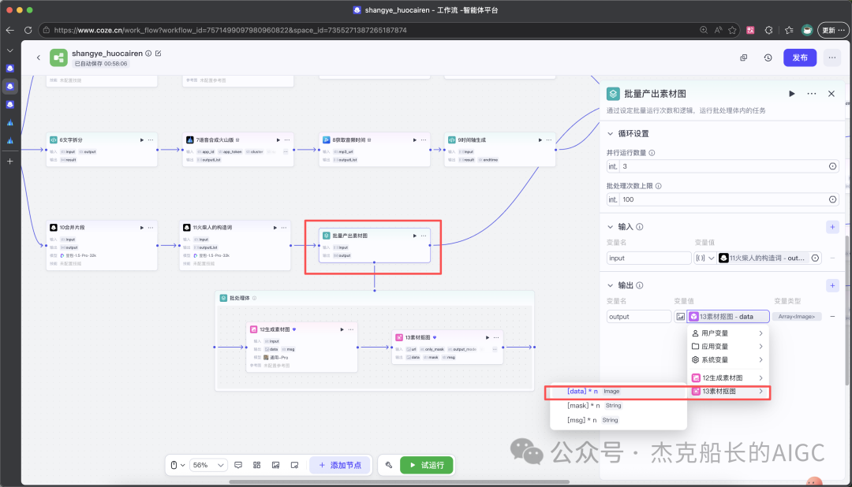
Task: Click the 批处理体 container title
Action: coord(240,298)
